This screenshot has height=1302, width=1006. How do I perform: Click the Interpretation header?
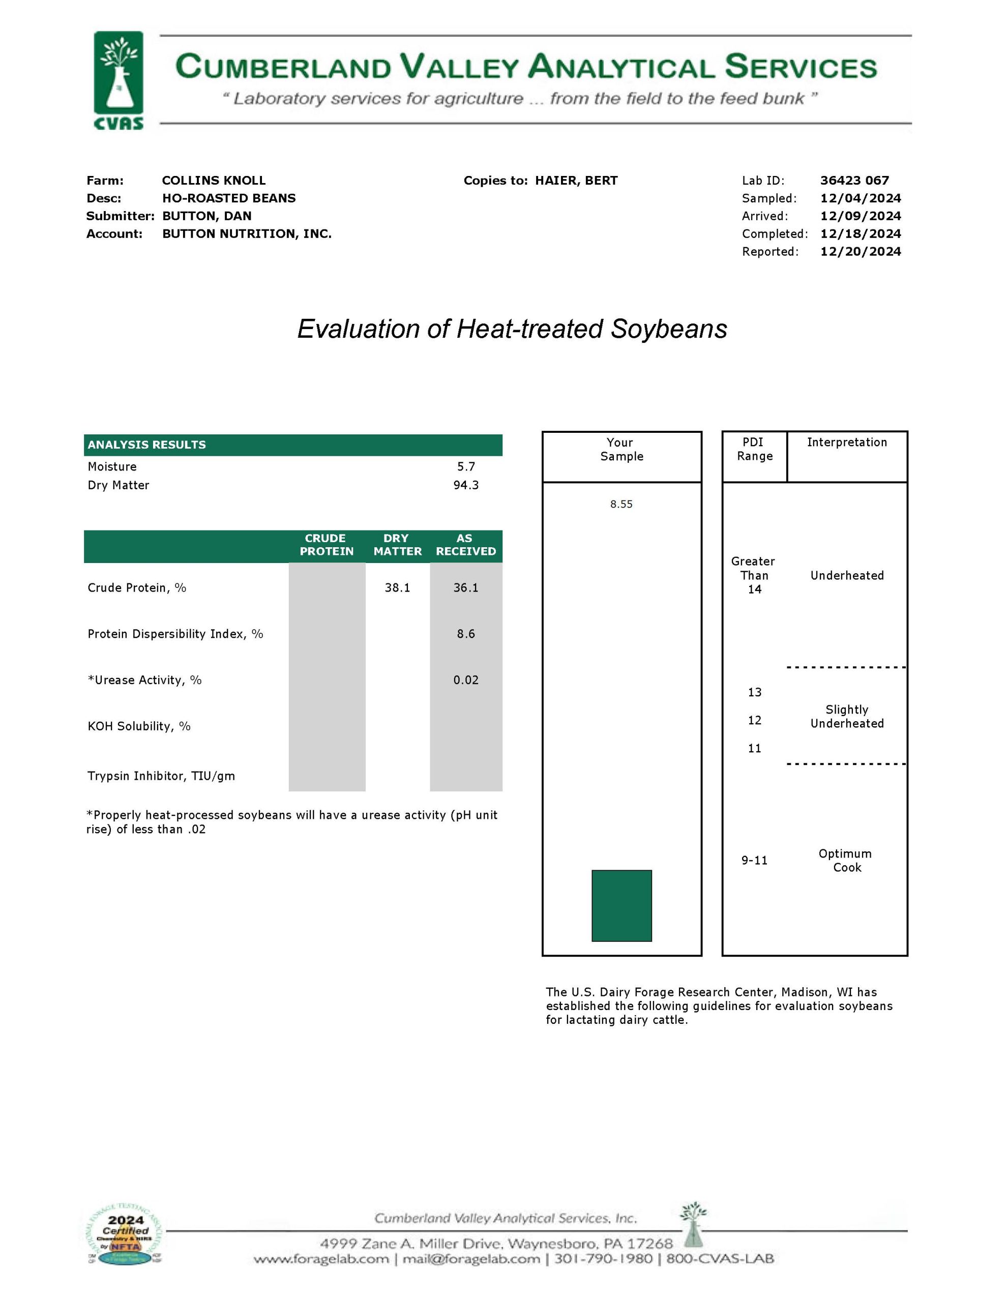[847, 442]
